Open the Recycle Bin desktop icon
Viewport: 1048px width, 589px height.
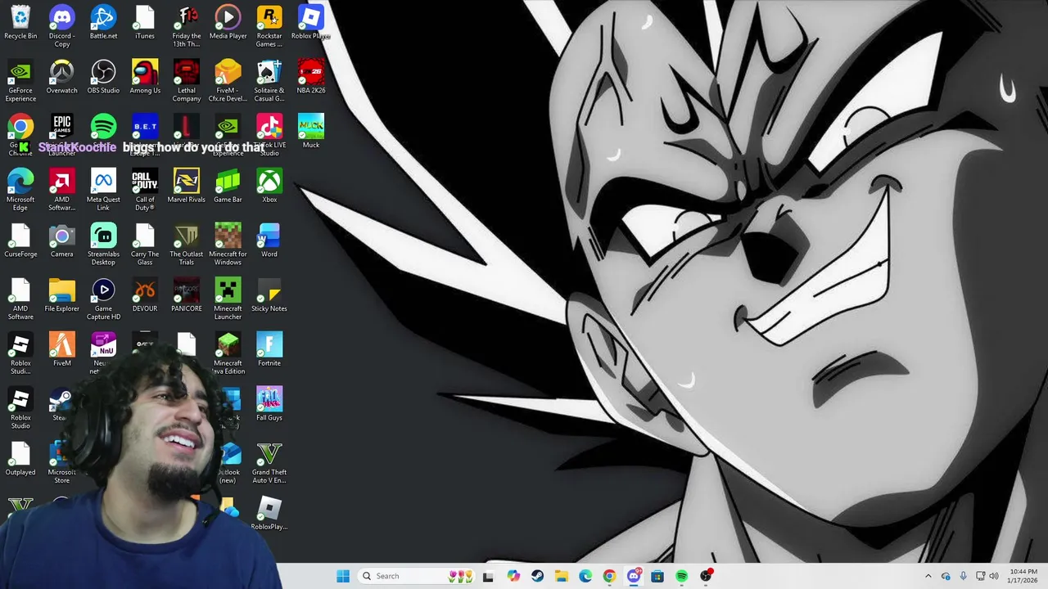(20, 23)
